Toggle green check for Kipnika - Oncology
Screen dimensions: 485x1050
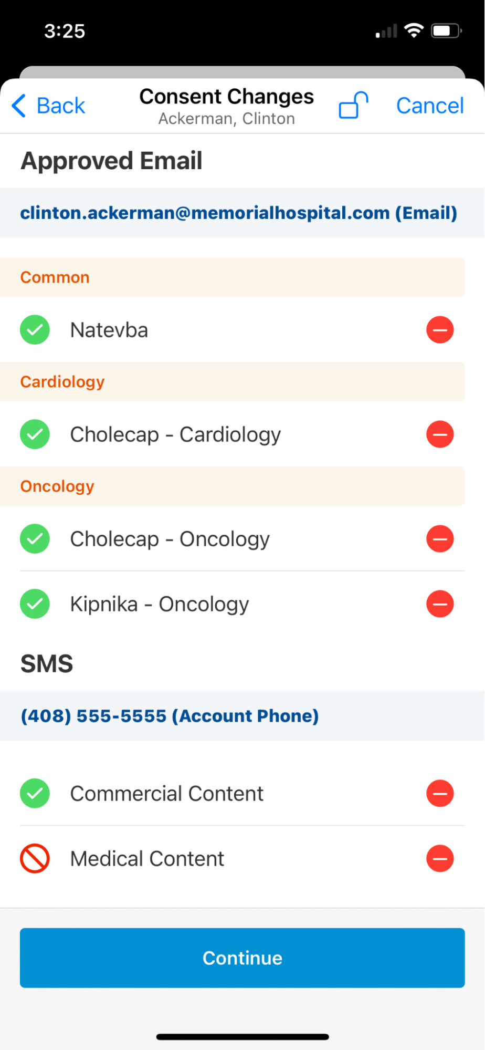35,604
